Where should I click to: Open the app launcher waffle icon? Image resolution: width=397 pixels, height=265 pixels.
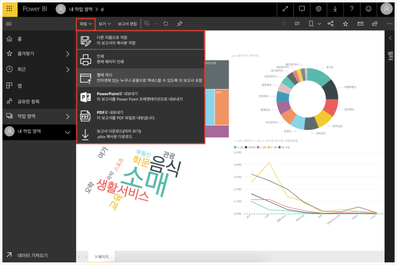click(x=10, y=9)
